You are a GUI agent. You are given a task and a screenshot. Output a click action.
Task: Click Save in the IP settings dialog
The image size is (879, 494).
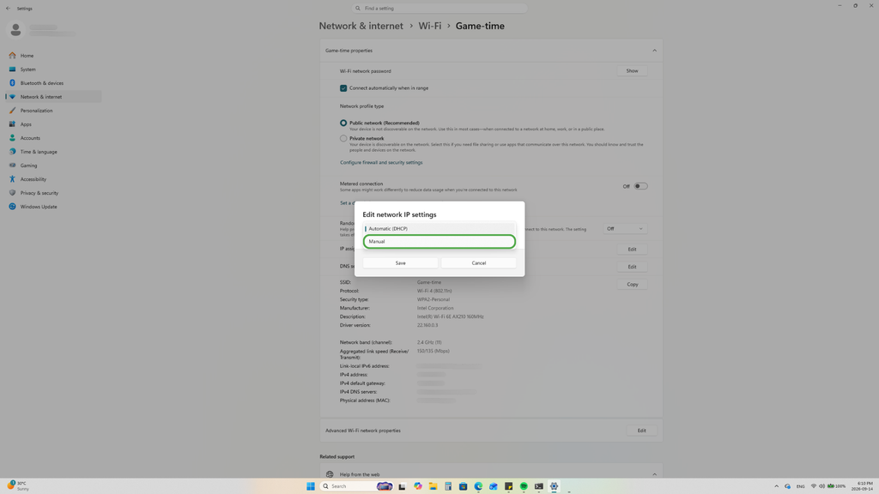pos(400,262)
